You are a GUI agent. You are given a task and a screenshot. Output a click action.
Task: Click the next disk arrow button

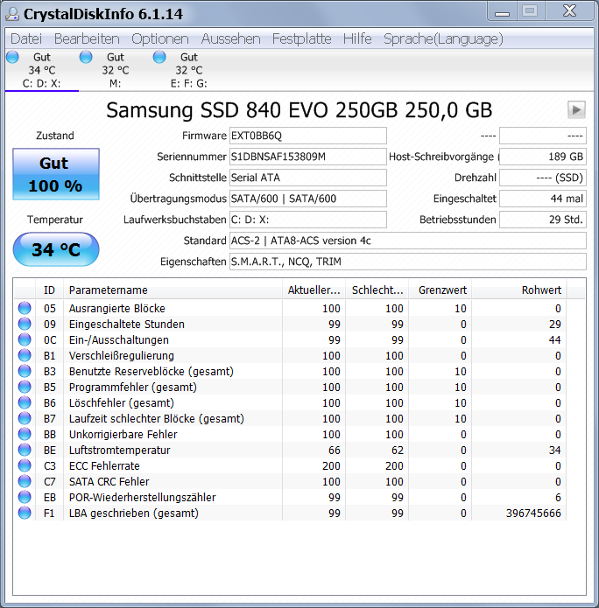tap(576, 110)
